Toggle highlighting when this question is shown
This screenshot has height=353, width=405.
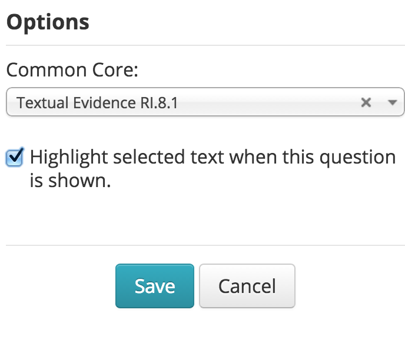(x=14, y=158)
